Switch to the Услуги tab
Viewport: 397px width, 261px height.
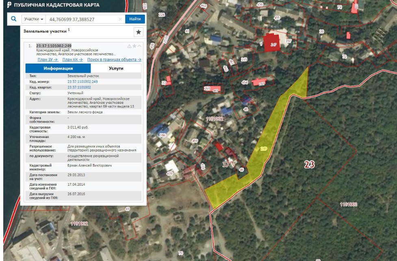[116, 68]
